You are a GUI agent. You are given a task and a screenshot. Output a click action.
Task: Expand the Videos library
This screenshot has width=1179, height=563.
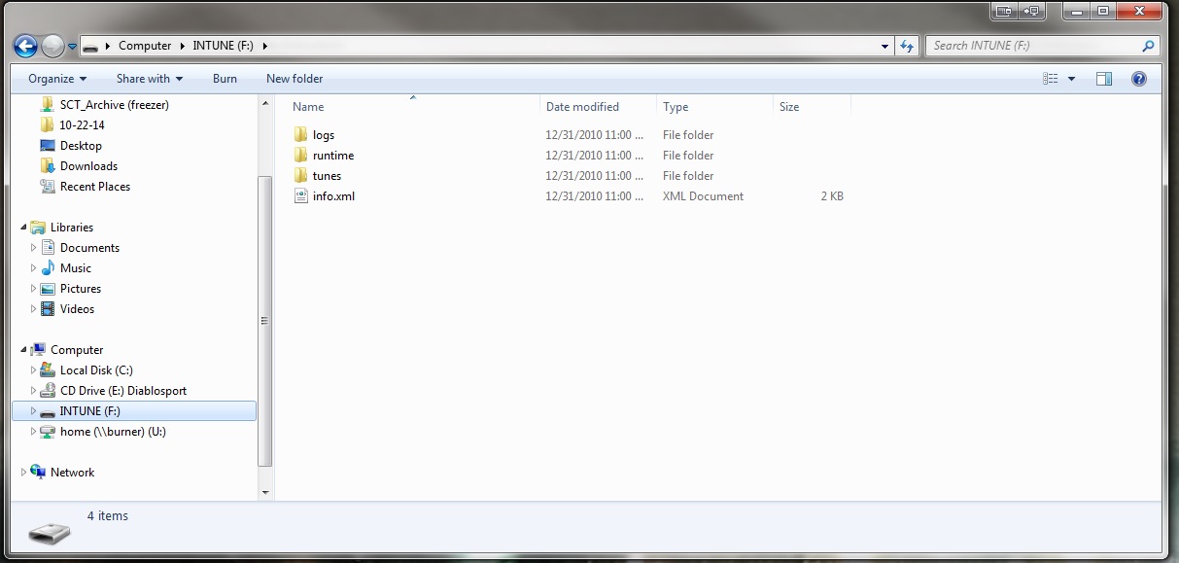33,309
